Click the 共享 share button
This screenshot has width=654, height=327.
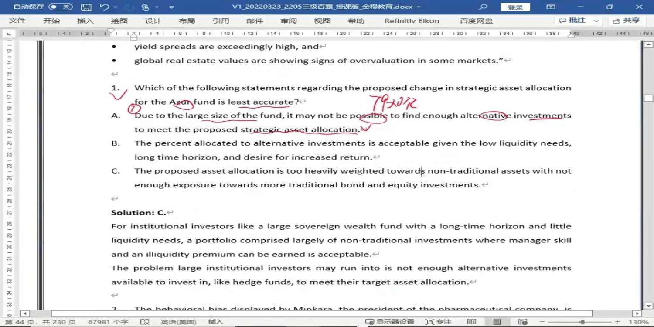click(x=627, y=21)
